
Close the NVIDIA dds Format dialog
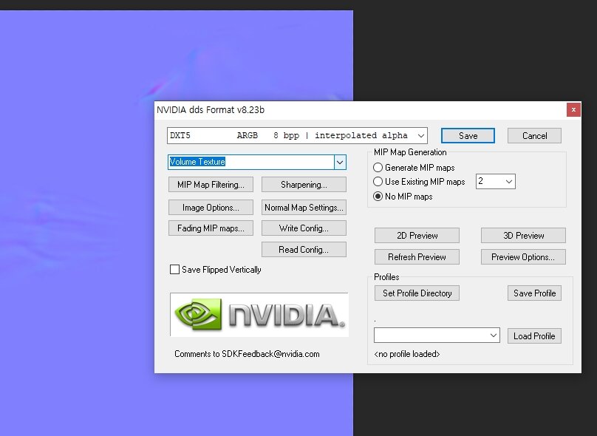[573, 110]
